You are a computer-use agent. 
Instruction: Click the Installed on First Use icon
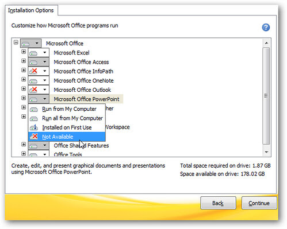click(34, 127)
